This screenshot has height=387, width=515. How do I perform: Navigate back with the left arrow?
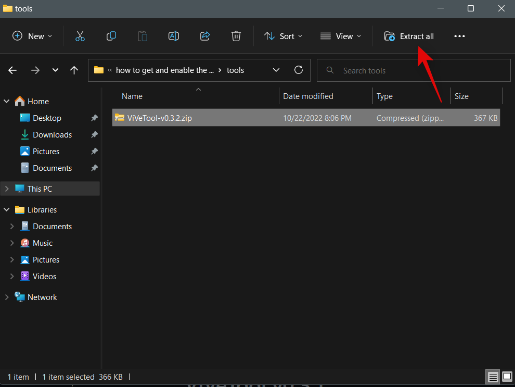tap(13, 70)
